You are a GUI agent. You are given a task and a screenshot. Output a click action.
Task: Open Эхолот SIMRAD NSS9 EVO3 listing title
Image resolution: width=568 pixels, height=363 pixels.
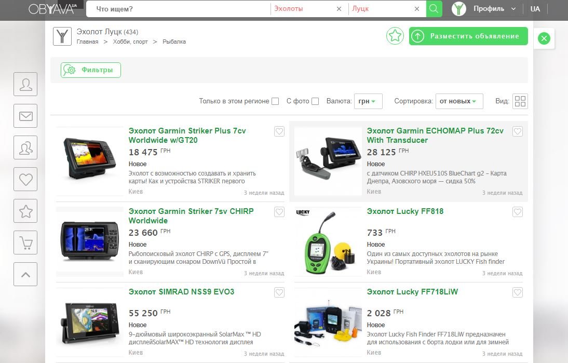(x=182, y=292)
